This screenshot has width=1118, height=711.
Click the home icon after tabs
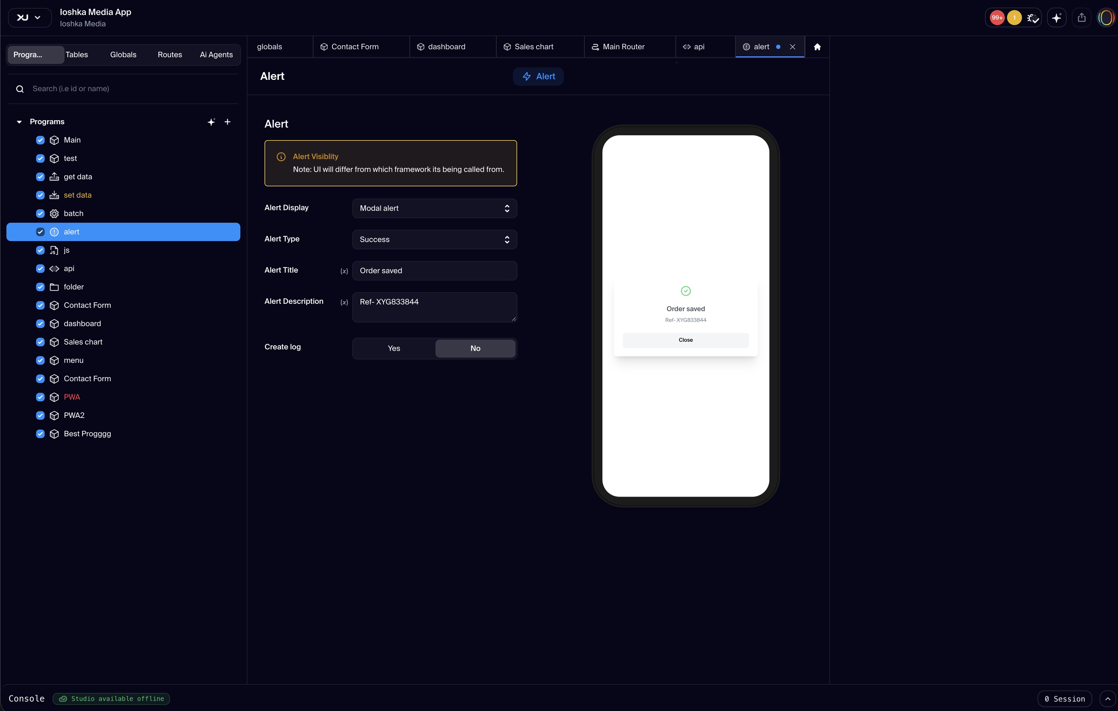coord(817,47)
